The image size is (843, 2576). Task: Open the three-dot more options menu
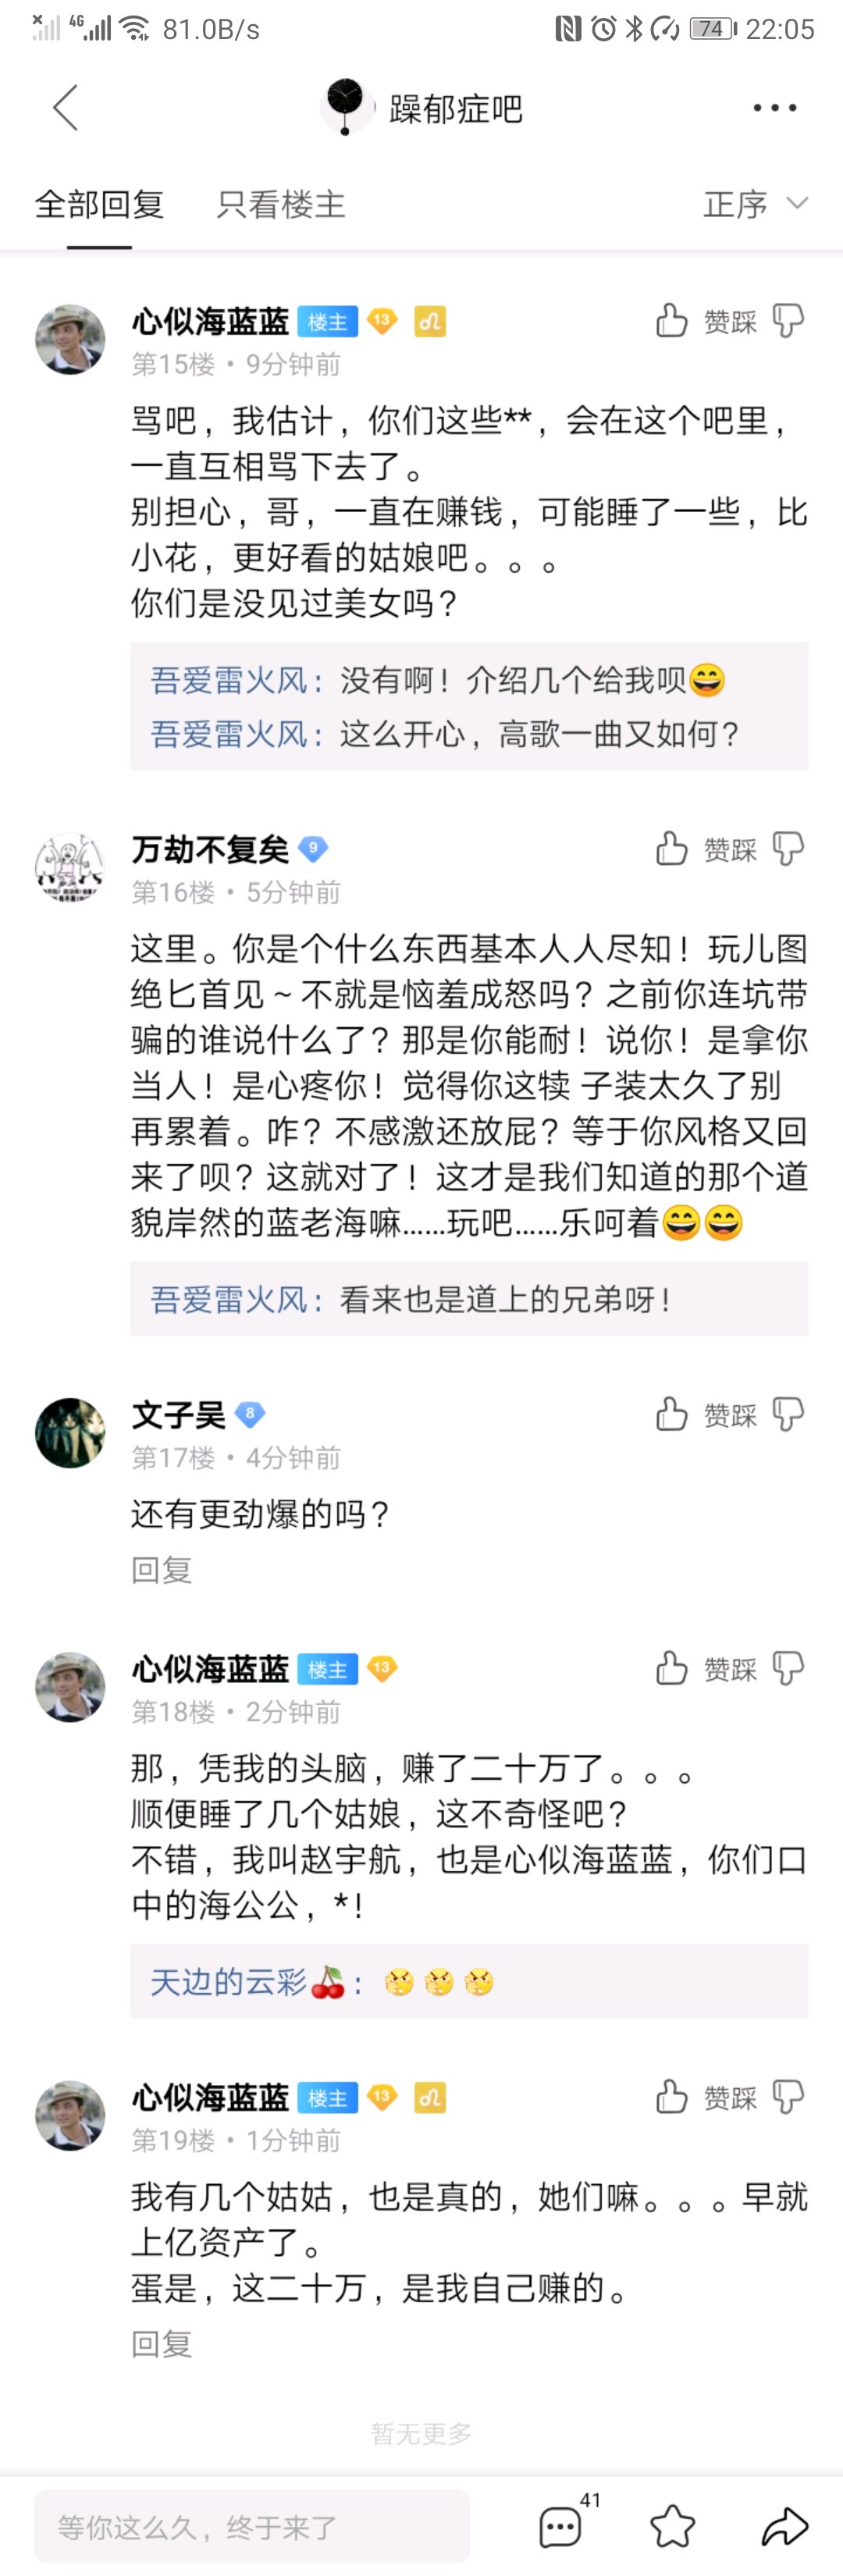[774, 108]
